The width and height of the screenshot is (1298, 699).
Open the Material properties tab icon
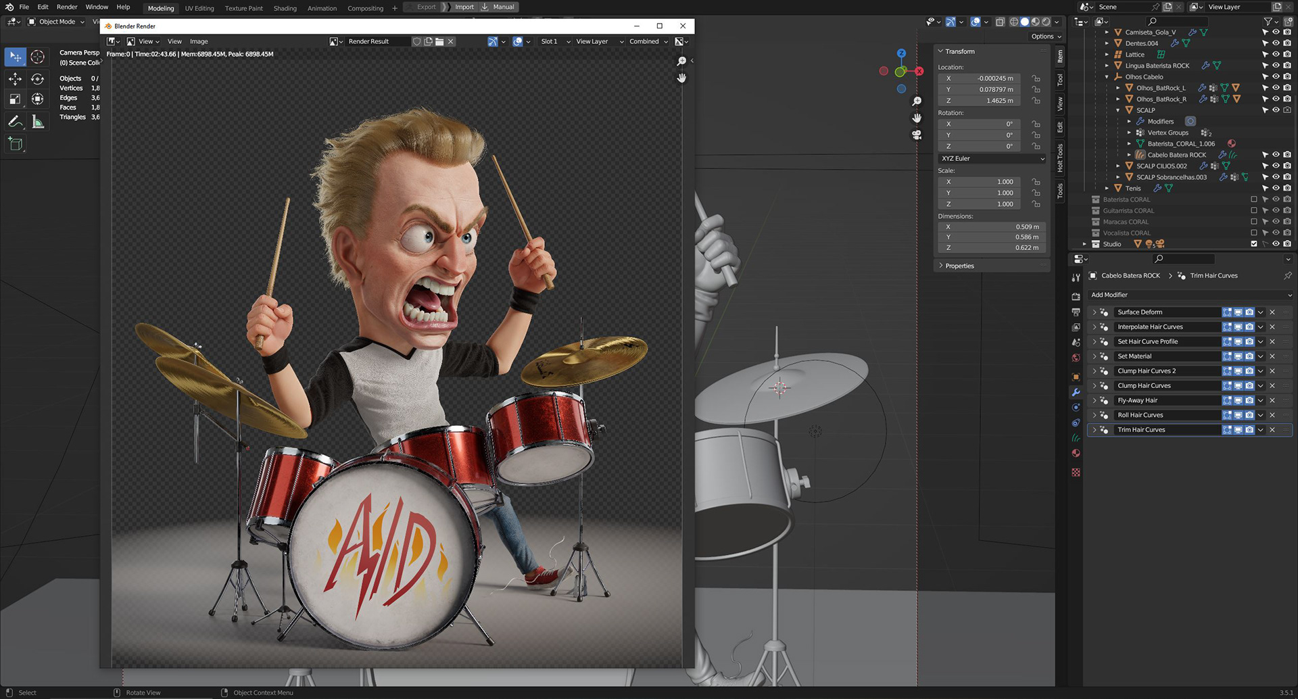pos(1076,453)
